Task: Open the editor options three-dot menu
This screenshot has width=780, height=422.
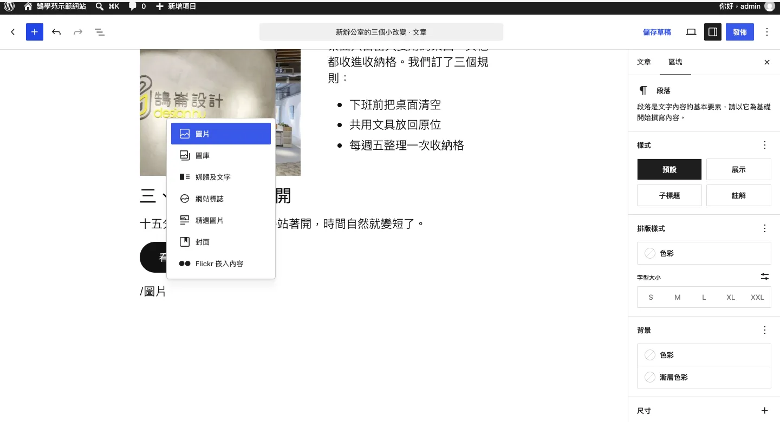Action: point(767,32)
